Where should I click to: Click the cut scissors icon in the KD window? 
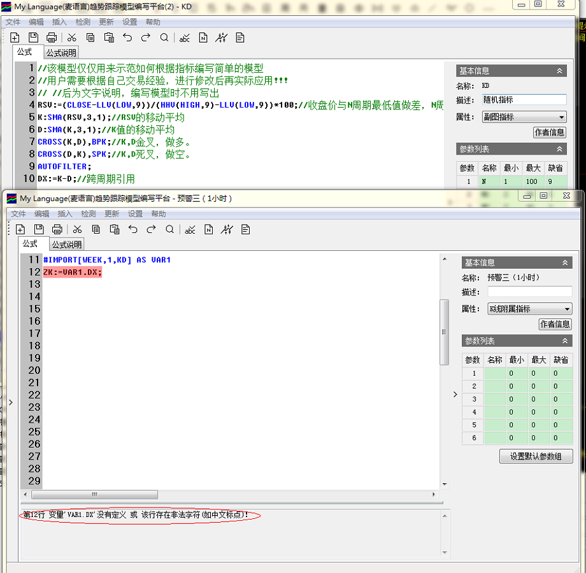72,38
